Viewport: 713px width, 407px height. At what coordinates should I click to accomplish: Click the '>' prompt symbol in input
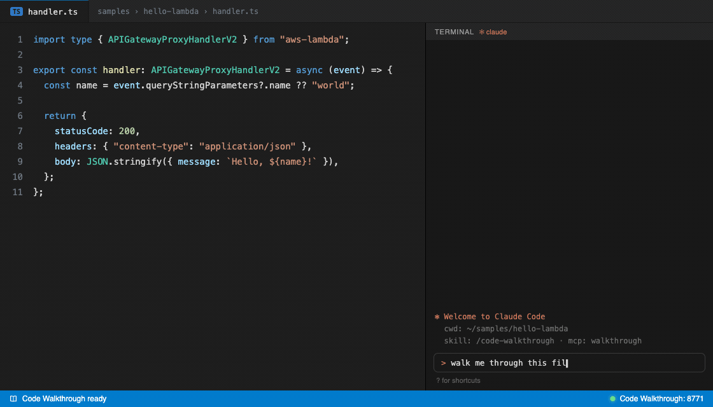[x=443, y=363]
